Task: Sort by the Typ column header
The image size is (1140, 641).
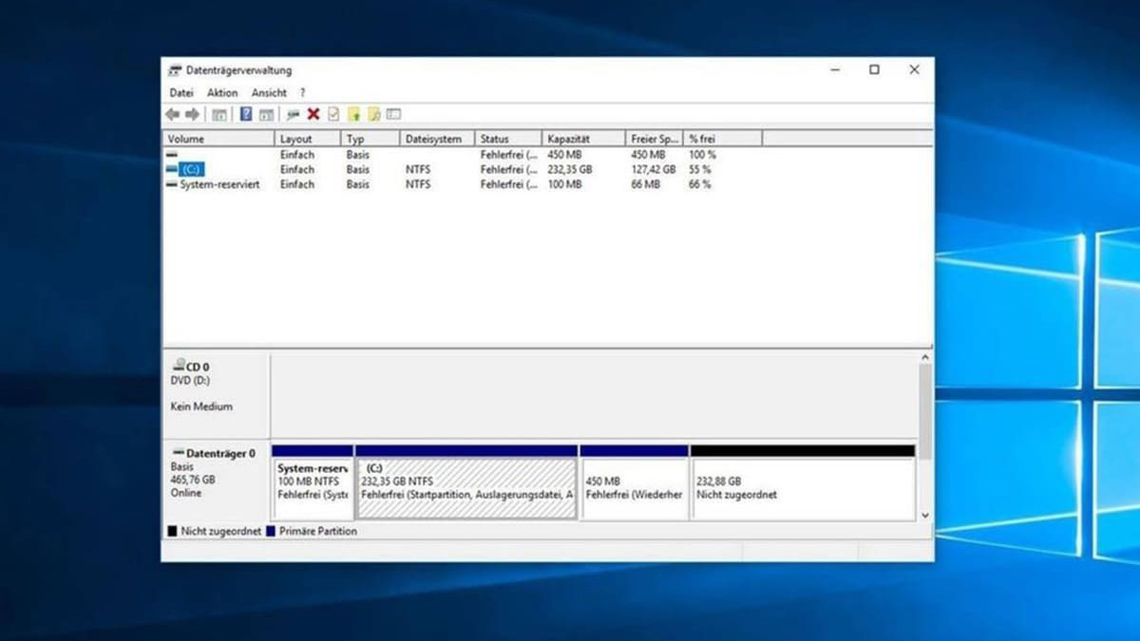Action: (x=370, y=139)
